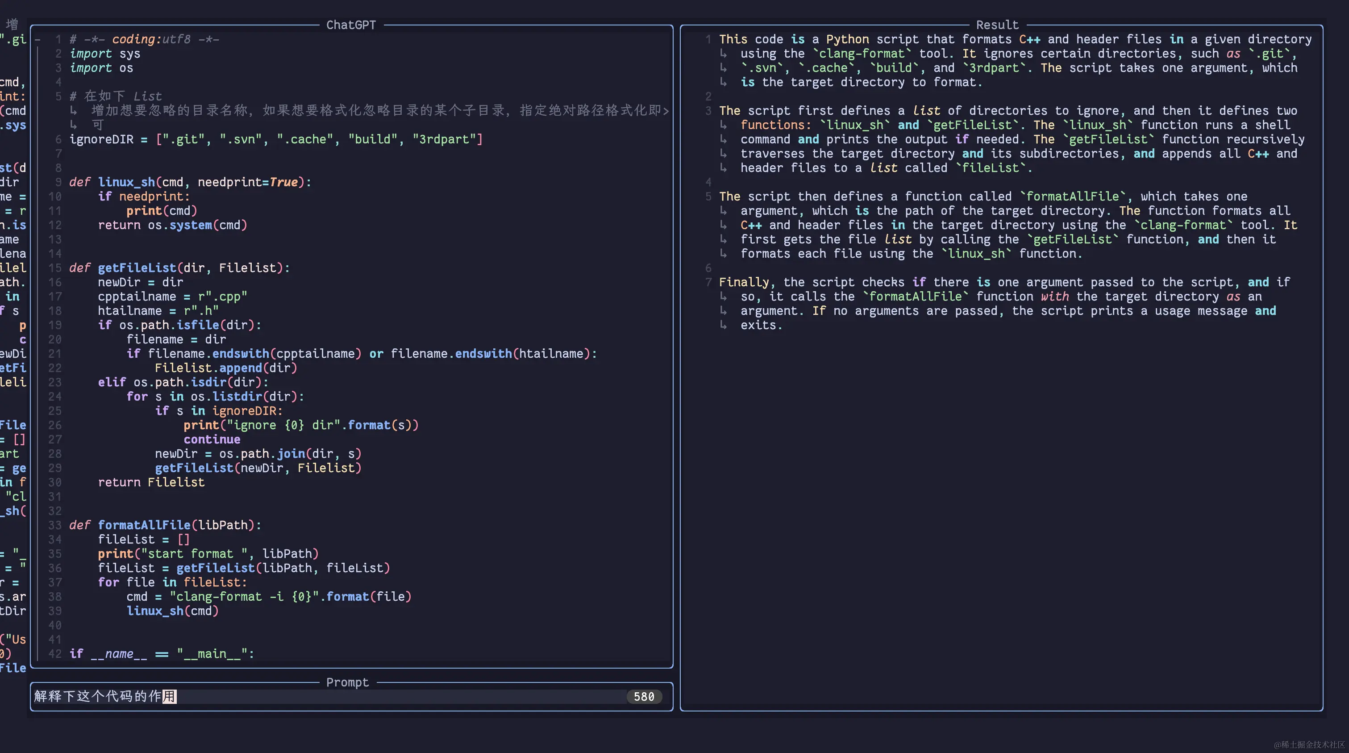Click the ChatGPT panel title
Screen dimensions: 1349x753
tap(351, 25)
